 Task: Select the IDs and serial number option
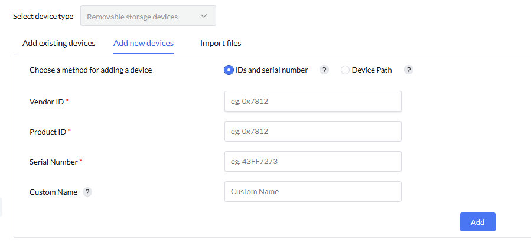[x=229, y=70]
